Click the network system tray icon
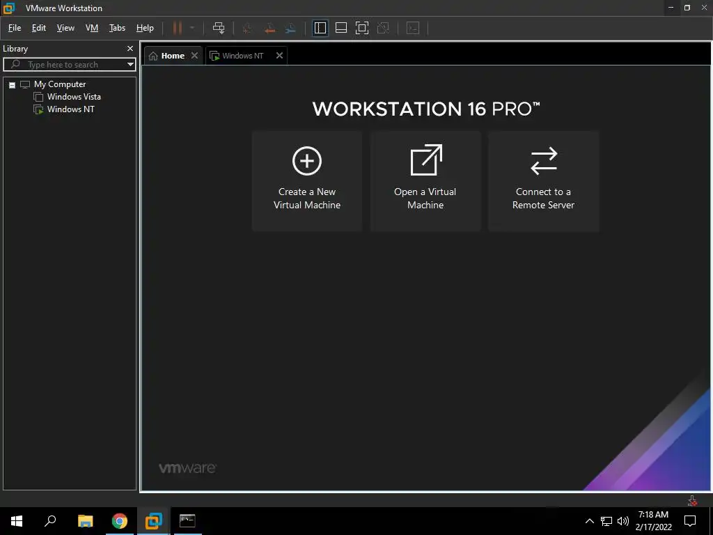This screenshot has height=535, width=713. coord(606,521)
